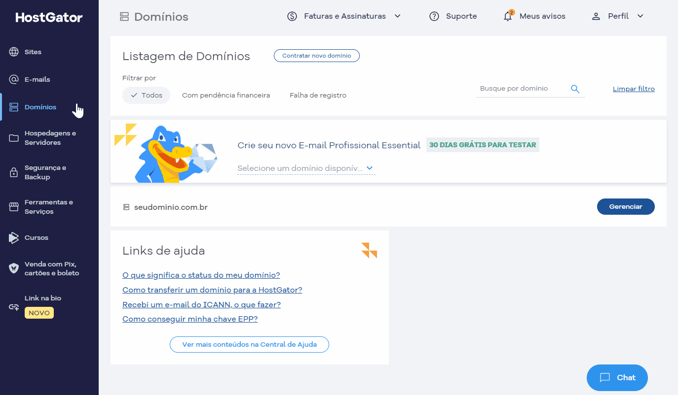678x395 pixels.
Task: Click the store icon for Ferramentas e Serviços
Action: (x=14, y=207)
